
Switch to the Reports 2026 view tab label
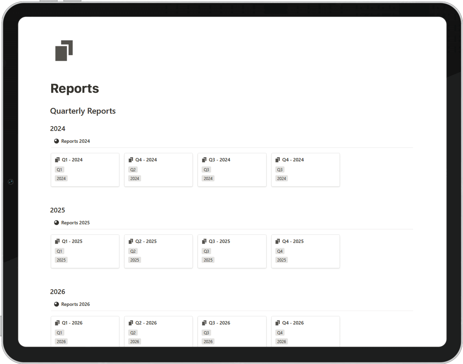75,304
